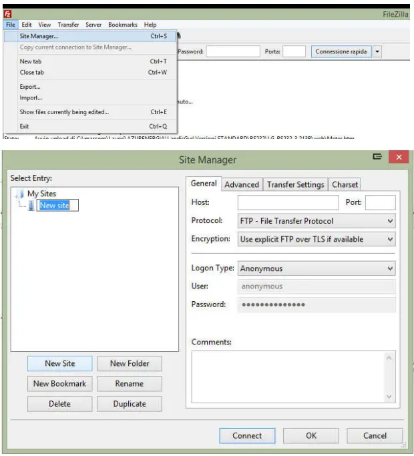Click the Site Manager Password field
This screenshot has height=456, width=414.
tap(317, 304)
